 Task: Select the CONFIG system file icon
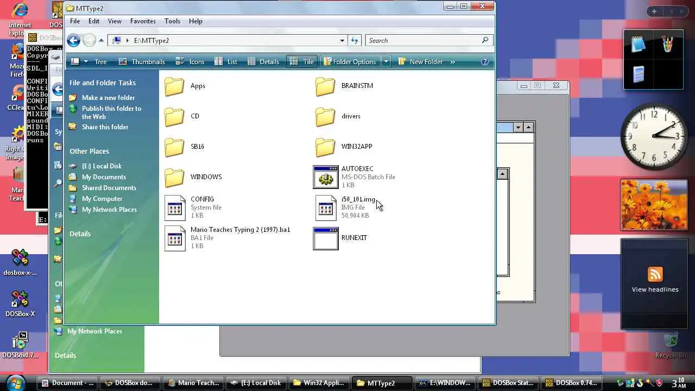(x=175, y=208)
